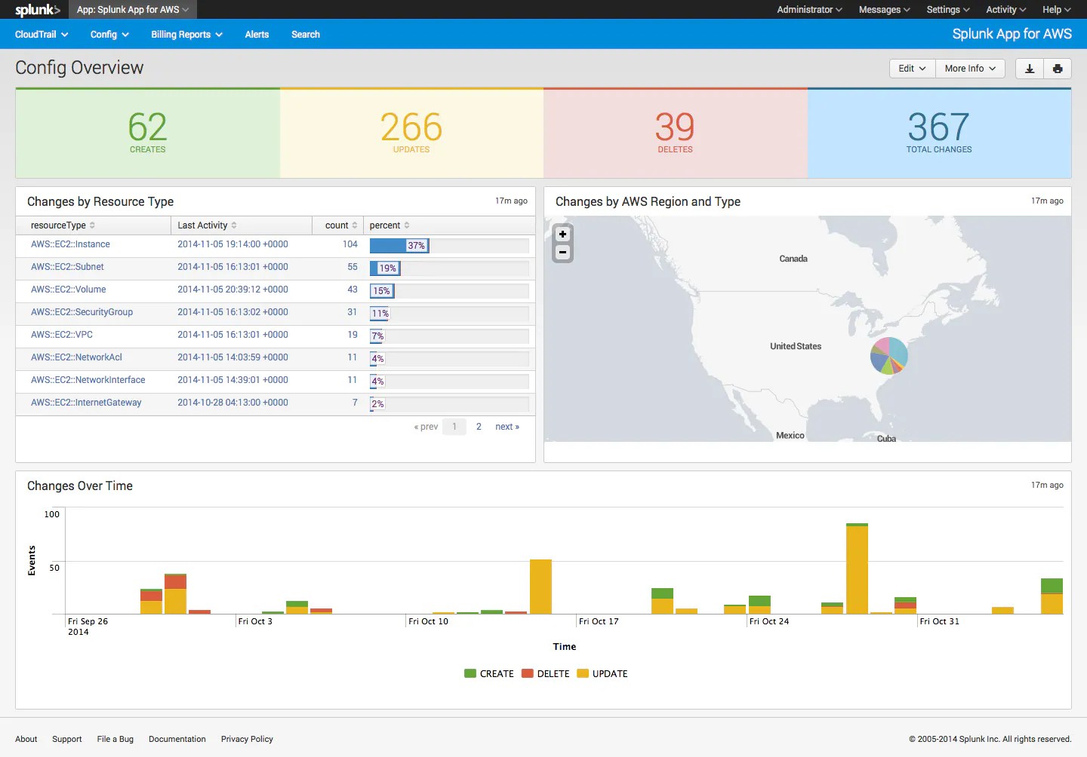Click the AWS::EC2::Instance resource link
This screenshot has width=1087, height=757.
coord(70,244)
